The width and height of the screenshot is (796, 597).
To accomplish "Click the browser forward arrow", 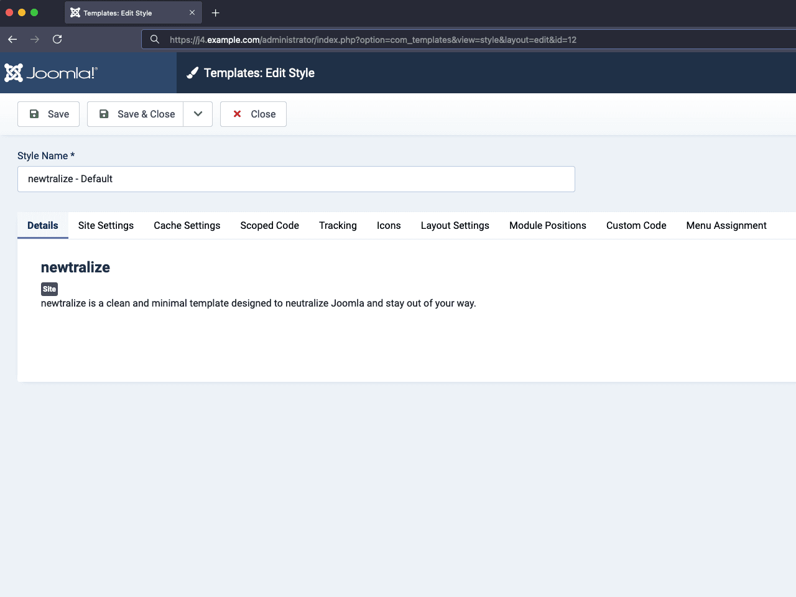I will click(35, 39).
